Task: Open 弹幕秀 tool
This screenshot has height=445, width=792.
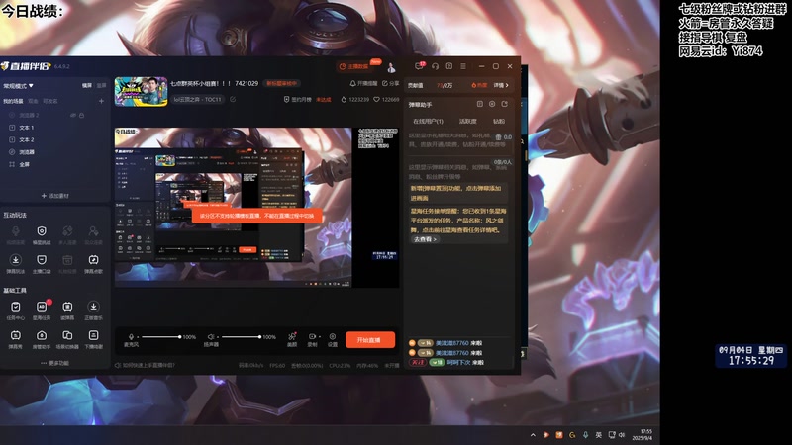Action: pyautogui.click(x=16, y=339)
